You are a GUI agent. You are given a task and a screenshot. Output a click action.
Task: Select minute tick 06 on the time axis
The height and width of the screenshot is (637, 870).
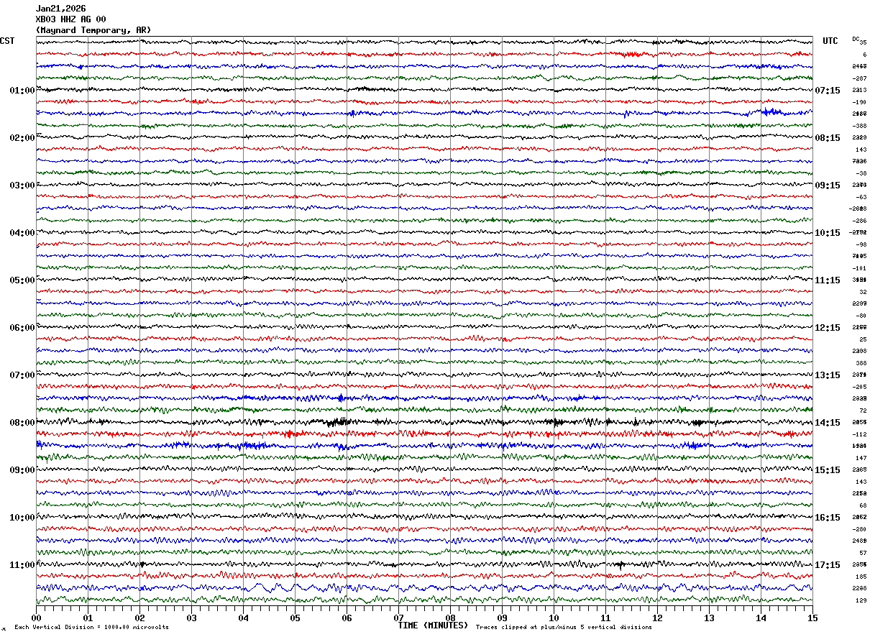[347, 618]
